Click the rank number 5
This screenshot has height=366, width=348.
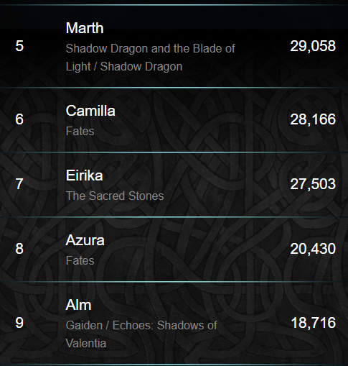click(x=19, y=46)
